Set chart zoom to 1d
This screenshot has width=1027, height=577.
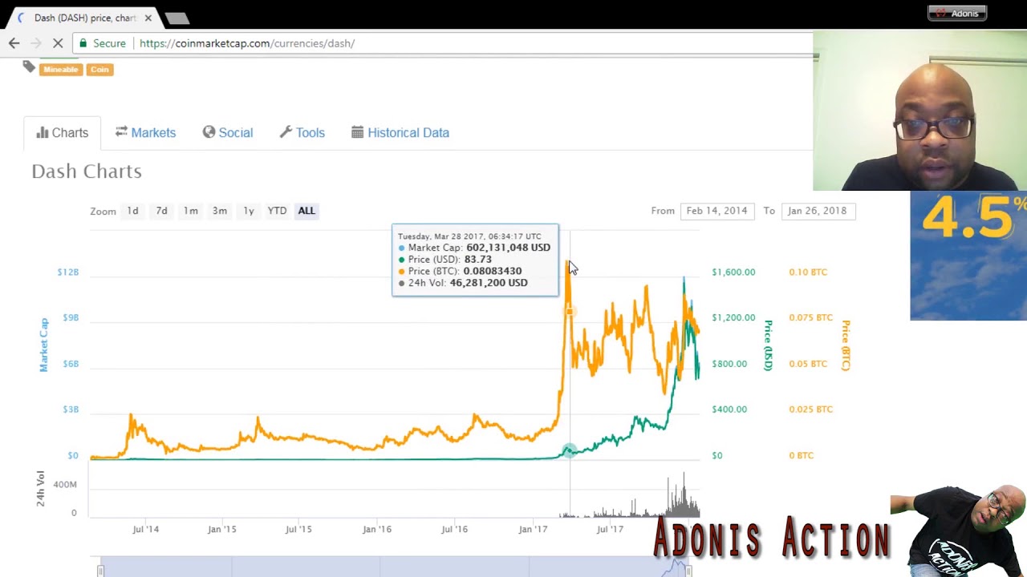point(132,211)
